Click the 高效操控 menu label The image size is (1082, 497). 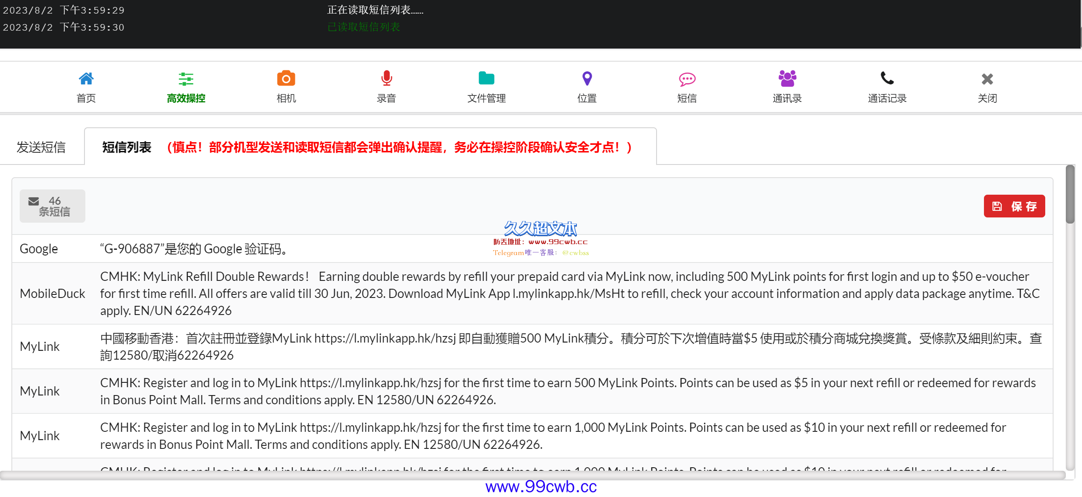pos(186,98)
